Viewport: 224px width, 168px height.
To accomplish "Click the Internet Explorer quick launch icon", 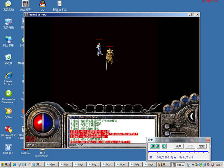I will [14, 165].
